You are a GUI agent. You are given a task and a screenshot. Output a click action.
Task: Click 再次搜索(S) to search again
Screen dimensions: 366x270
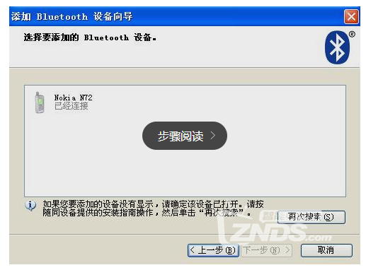click(311, 217)
